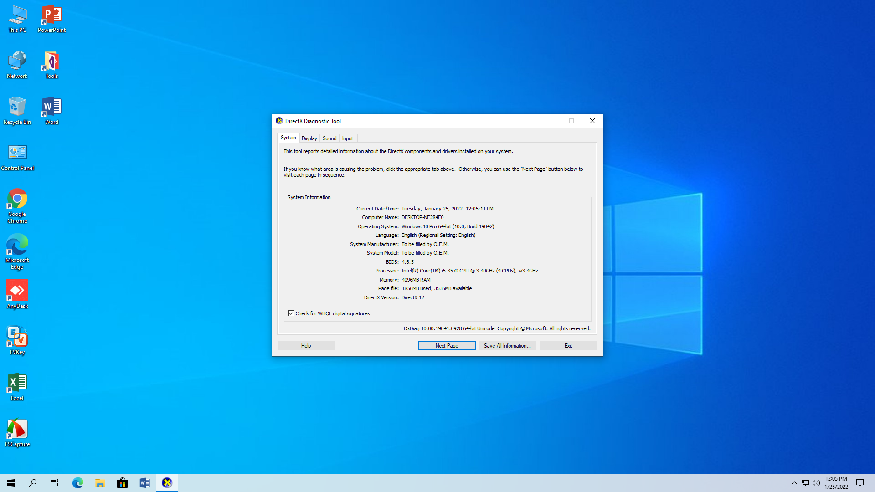875x492 pixels.
Task: Select the Control Panel desktop icon
Action: coord(17,157)
